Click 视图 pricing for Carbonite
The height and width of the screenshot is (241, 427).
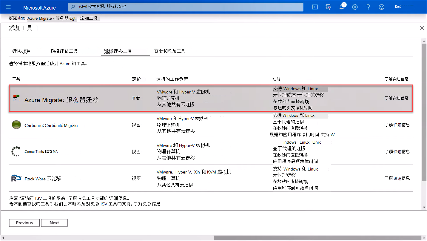tap(136, 125)
